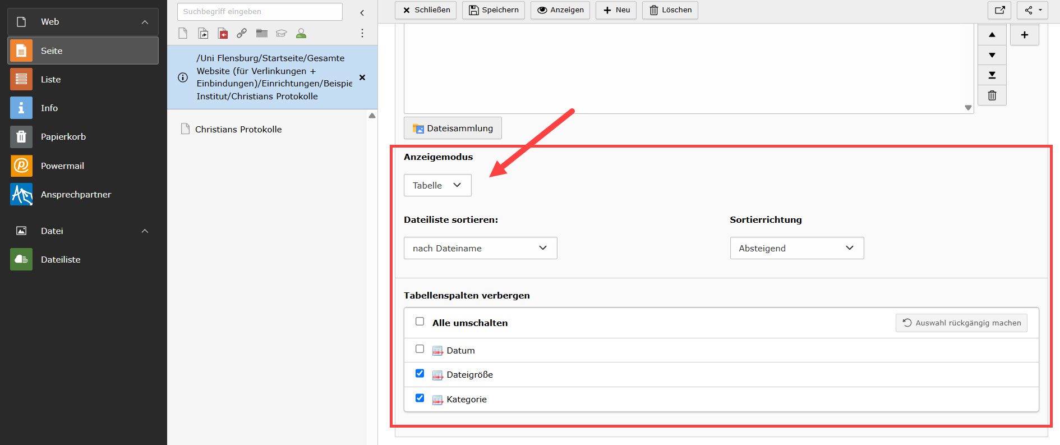
Task: Click the trash icon beside the file list
Action: pyautogui.click(x=992, y=95)
